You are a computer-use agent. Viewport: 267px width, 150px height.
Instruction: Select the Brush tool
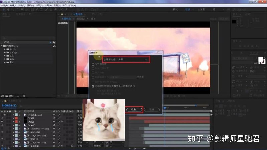[46, 10]
